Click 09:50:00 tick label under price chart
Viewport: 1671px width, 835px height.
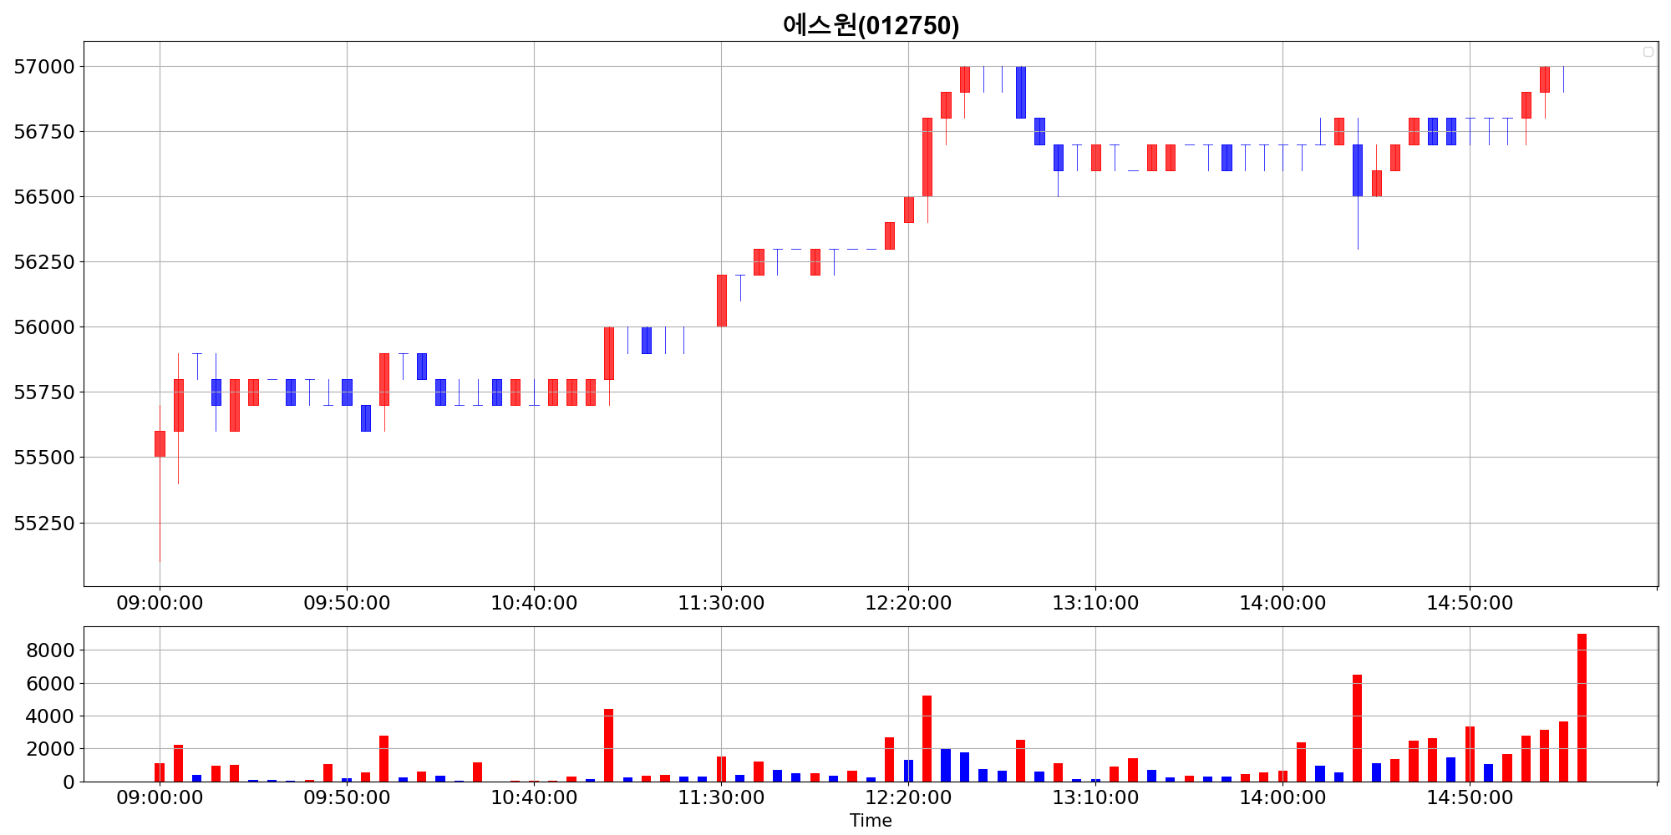pos(347,603)
